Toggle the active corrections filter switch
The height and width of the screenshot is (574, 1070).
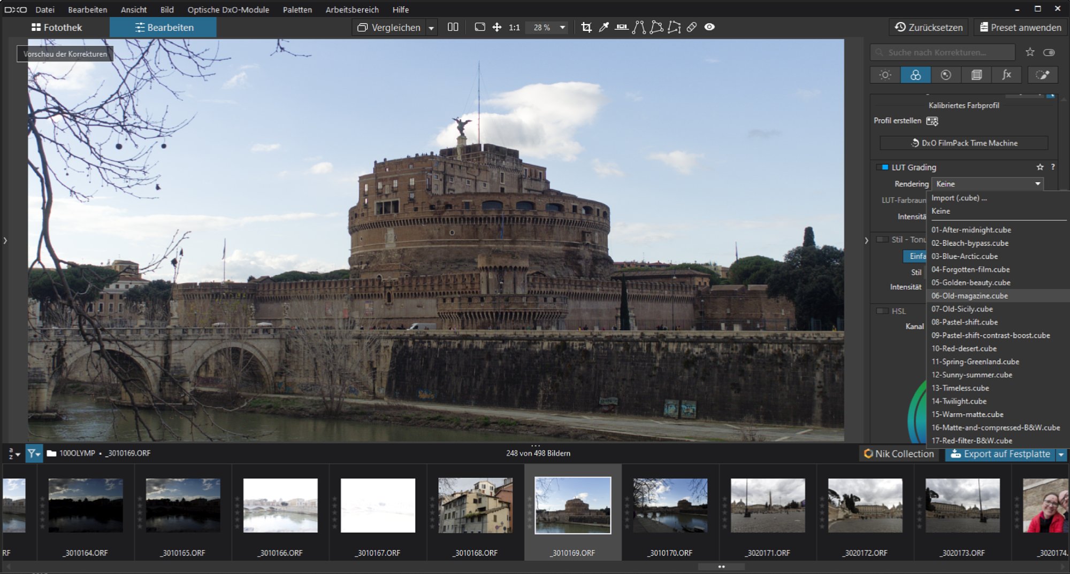(1049, 52)
